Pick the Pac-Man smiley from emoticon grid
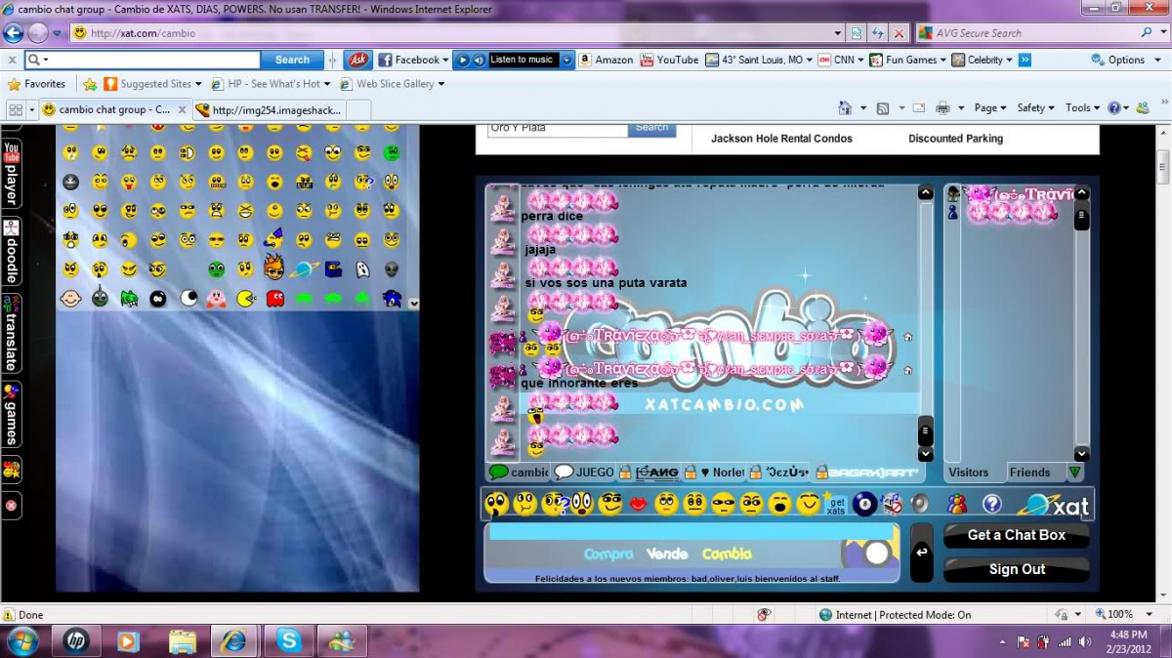This screenshot has height=658, width=1172. tap(246, 298)
